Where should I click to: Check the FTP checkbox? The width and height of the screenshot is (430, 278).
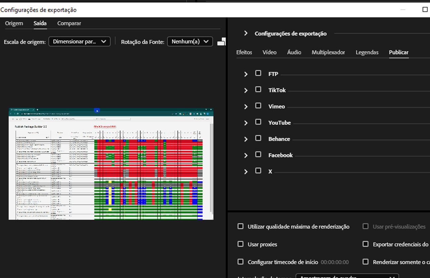(x=258, y=73)
